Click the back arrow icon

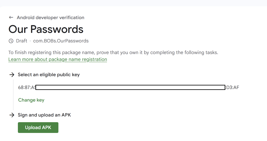point(11,18)
